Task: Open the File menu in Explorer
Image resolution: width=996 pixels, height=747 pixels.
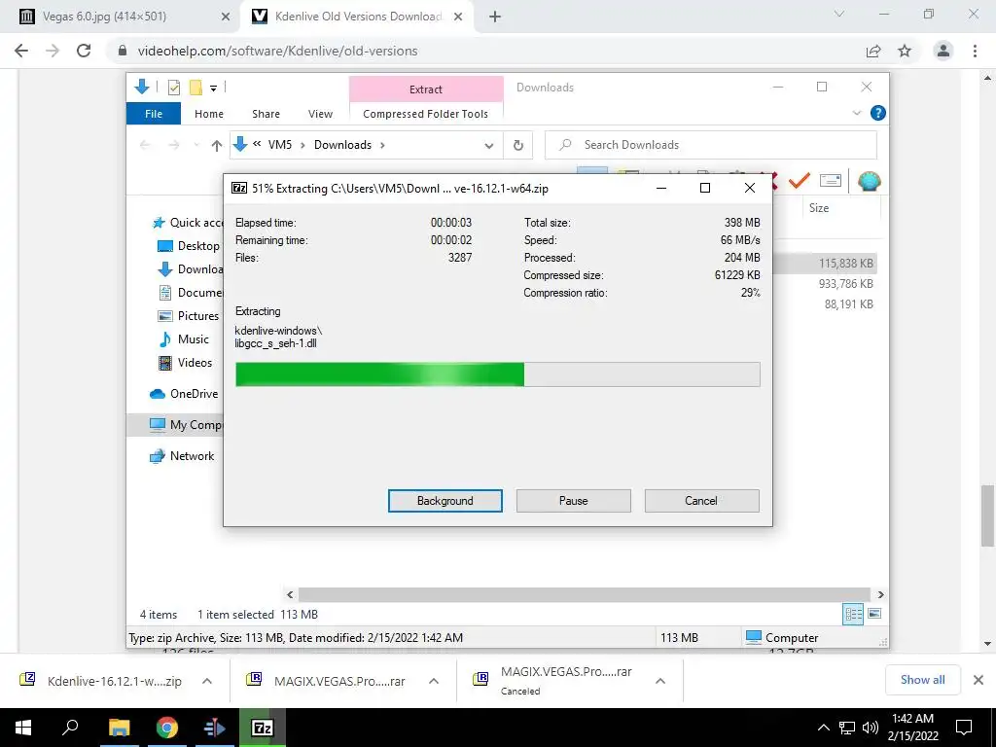Action: (154, 114)
